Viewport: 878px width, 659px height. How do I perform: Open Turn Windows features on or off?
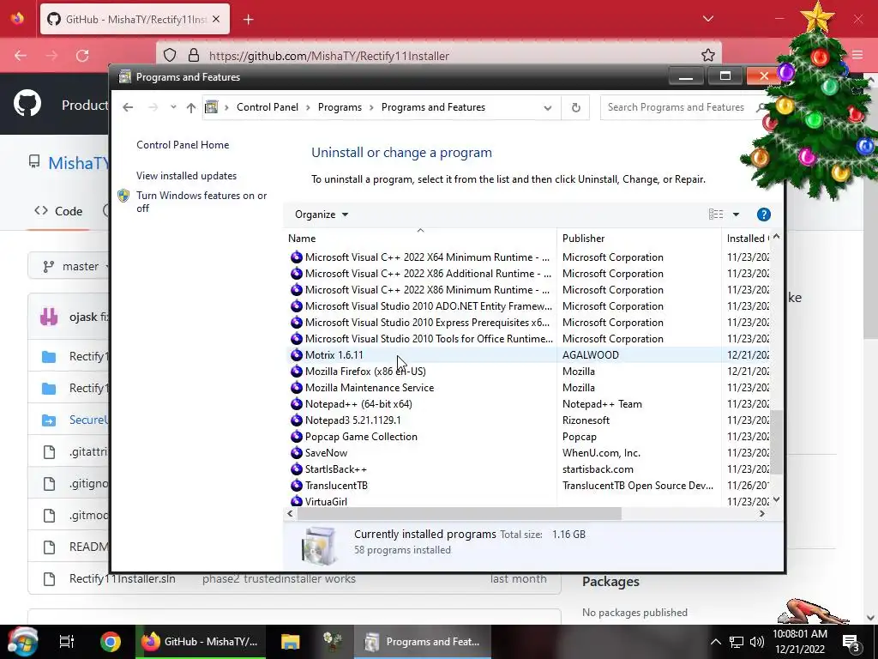[201, 202]
